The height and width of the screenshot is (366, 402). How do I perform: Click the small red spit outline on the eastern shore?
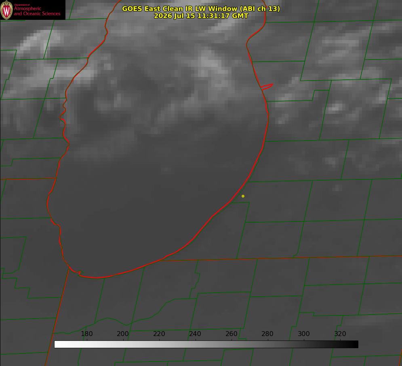[x=267, y=87]
